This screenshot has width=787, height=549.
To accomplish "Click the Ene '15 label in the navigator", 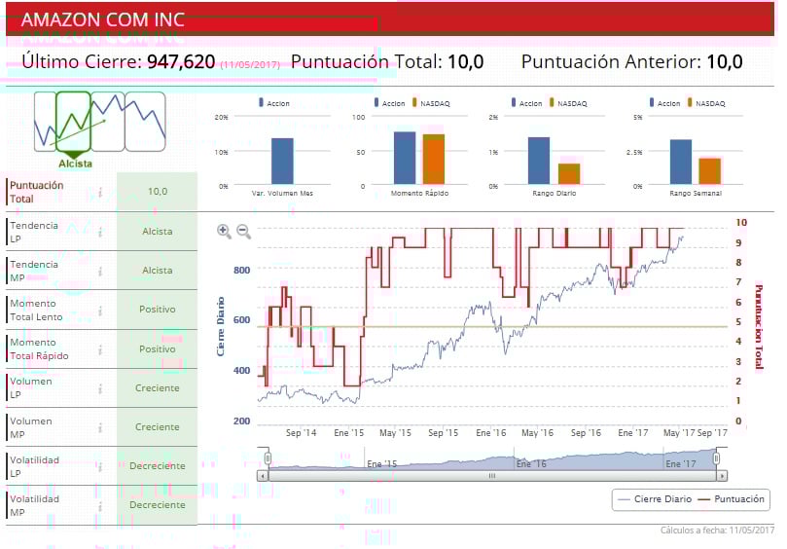I will pyautogui.click(x=382, y=464).
